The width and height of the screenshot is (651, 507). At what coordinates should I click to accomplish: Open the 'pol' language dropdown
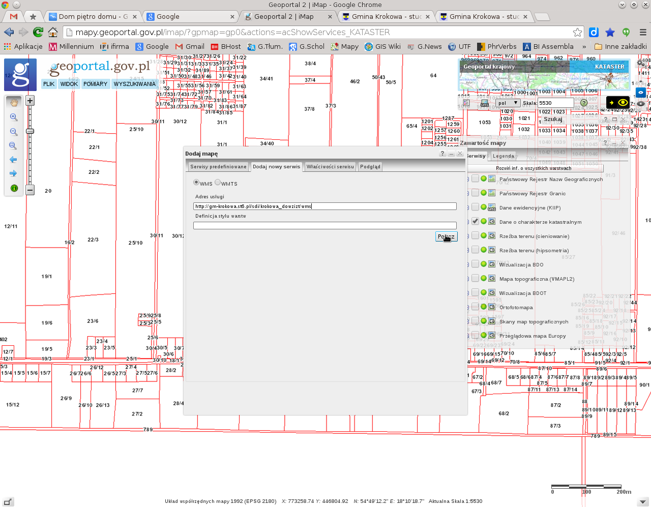(508, 103)
